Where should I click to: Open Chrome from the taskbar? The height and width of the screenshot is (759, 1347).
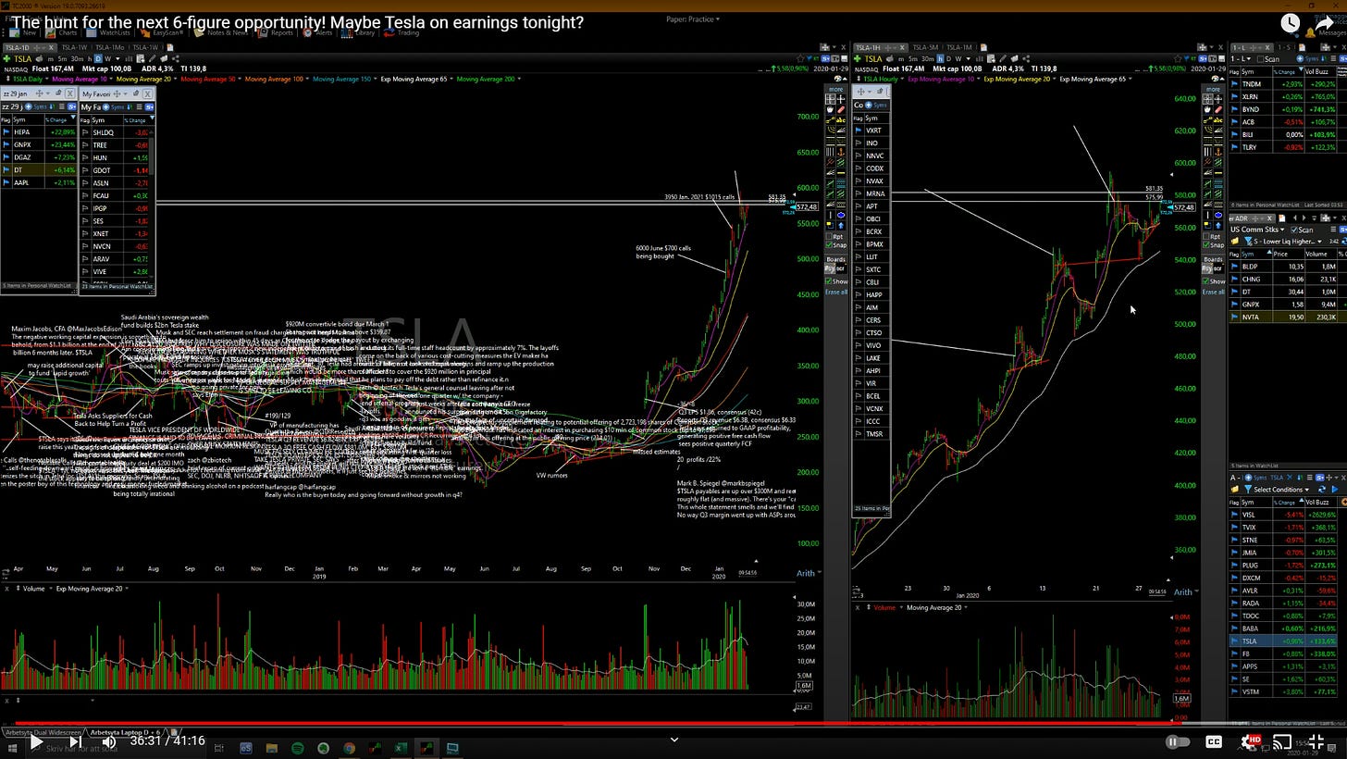(349, 747)
